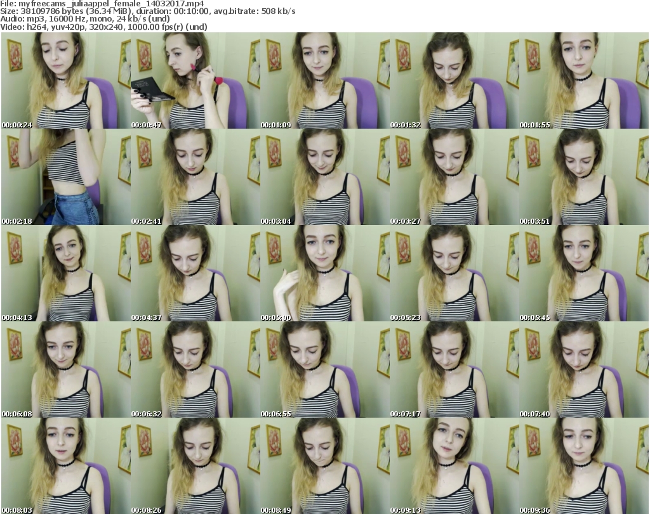Open the frame at 00:03:51
This screenshot has width=650, height=514.
[584, 177]
